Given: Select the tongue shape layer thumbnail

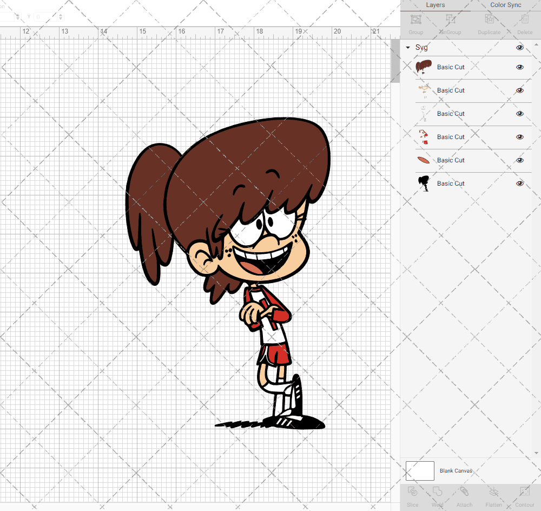Looking at the screenshot, I should 424,160.
